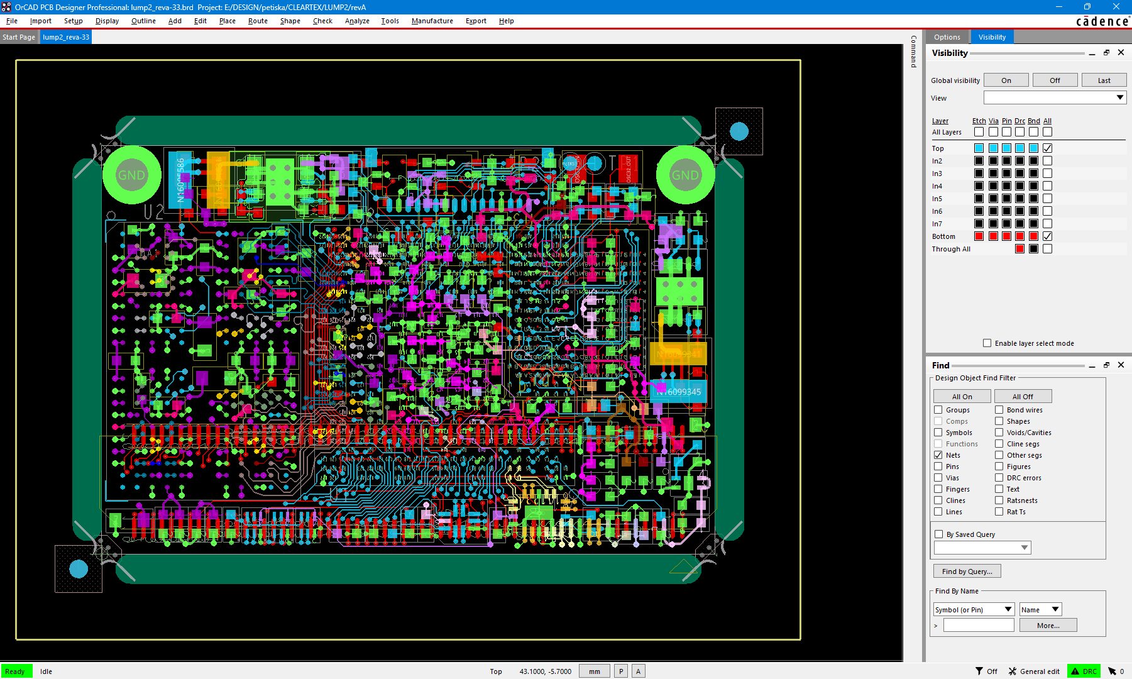The height and width of the screenshot is (679, 1132).
Task: Click the Find by Query button
Action: 967,571
